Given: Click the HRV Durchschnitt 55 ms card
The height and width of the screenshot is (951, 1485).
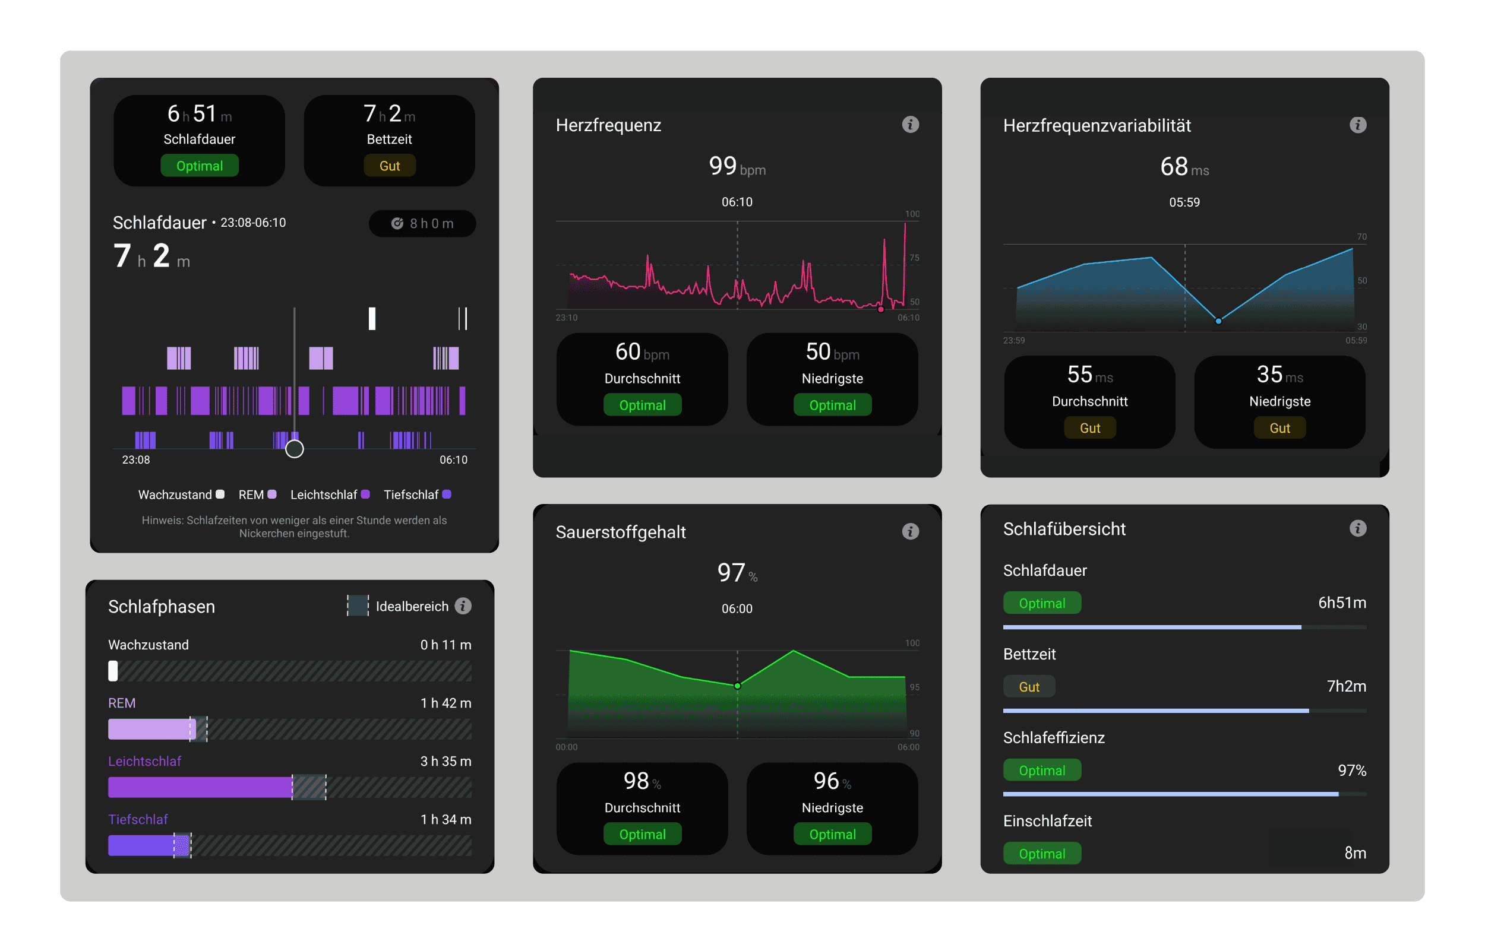Looking at the screenshot, I should (x=1089, y=401).
